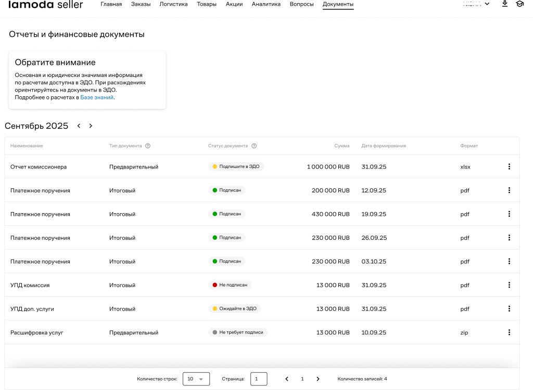Click the Страница page number input field
533x390 pixels.
(x=259, y=379)
